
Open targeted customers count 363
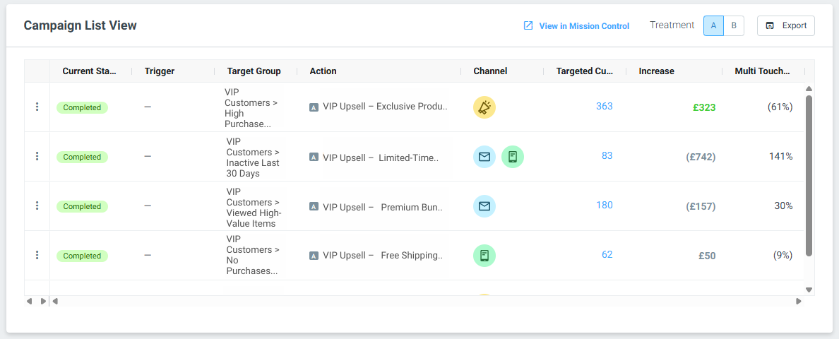(604, 106)
